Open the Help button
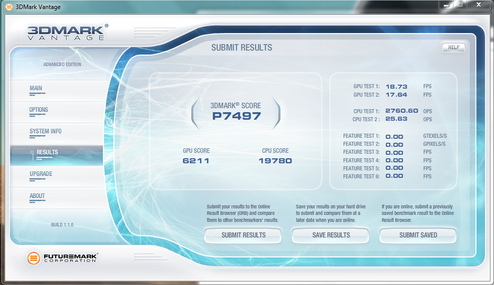Screen dimensions: 494x285 [453, 47]
